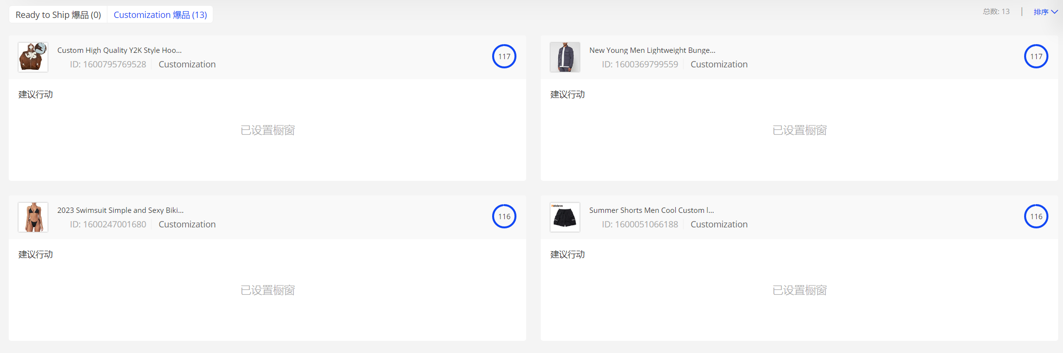The image size is (1063, 353).
Task: Select the Customization 爆品 (13) tab
Action: click(160, 15)
